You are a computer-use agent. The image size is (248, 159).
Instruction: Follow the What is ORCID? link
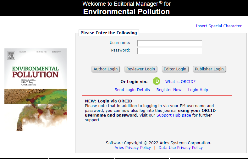[x=180, y=82]
